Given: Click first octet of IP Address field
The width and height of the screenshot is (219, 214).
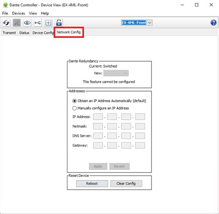Looking at the screenshot, I should (x=98, y=117).
